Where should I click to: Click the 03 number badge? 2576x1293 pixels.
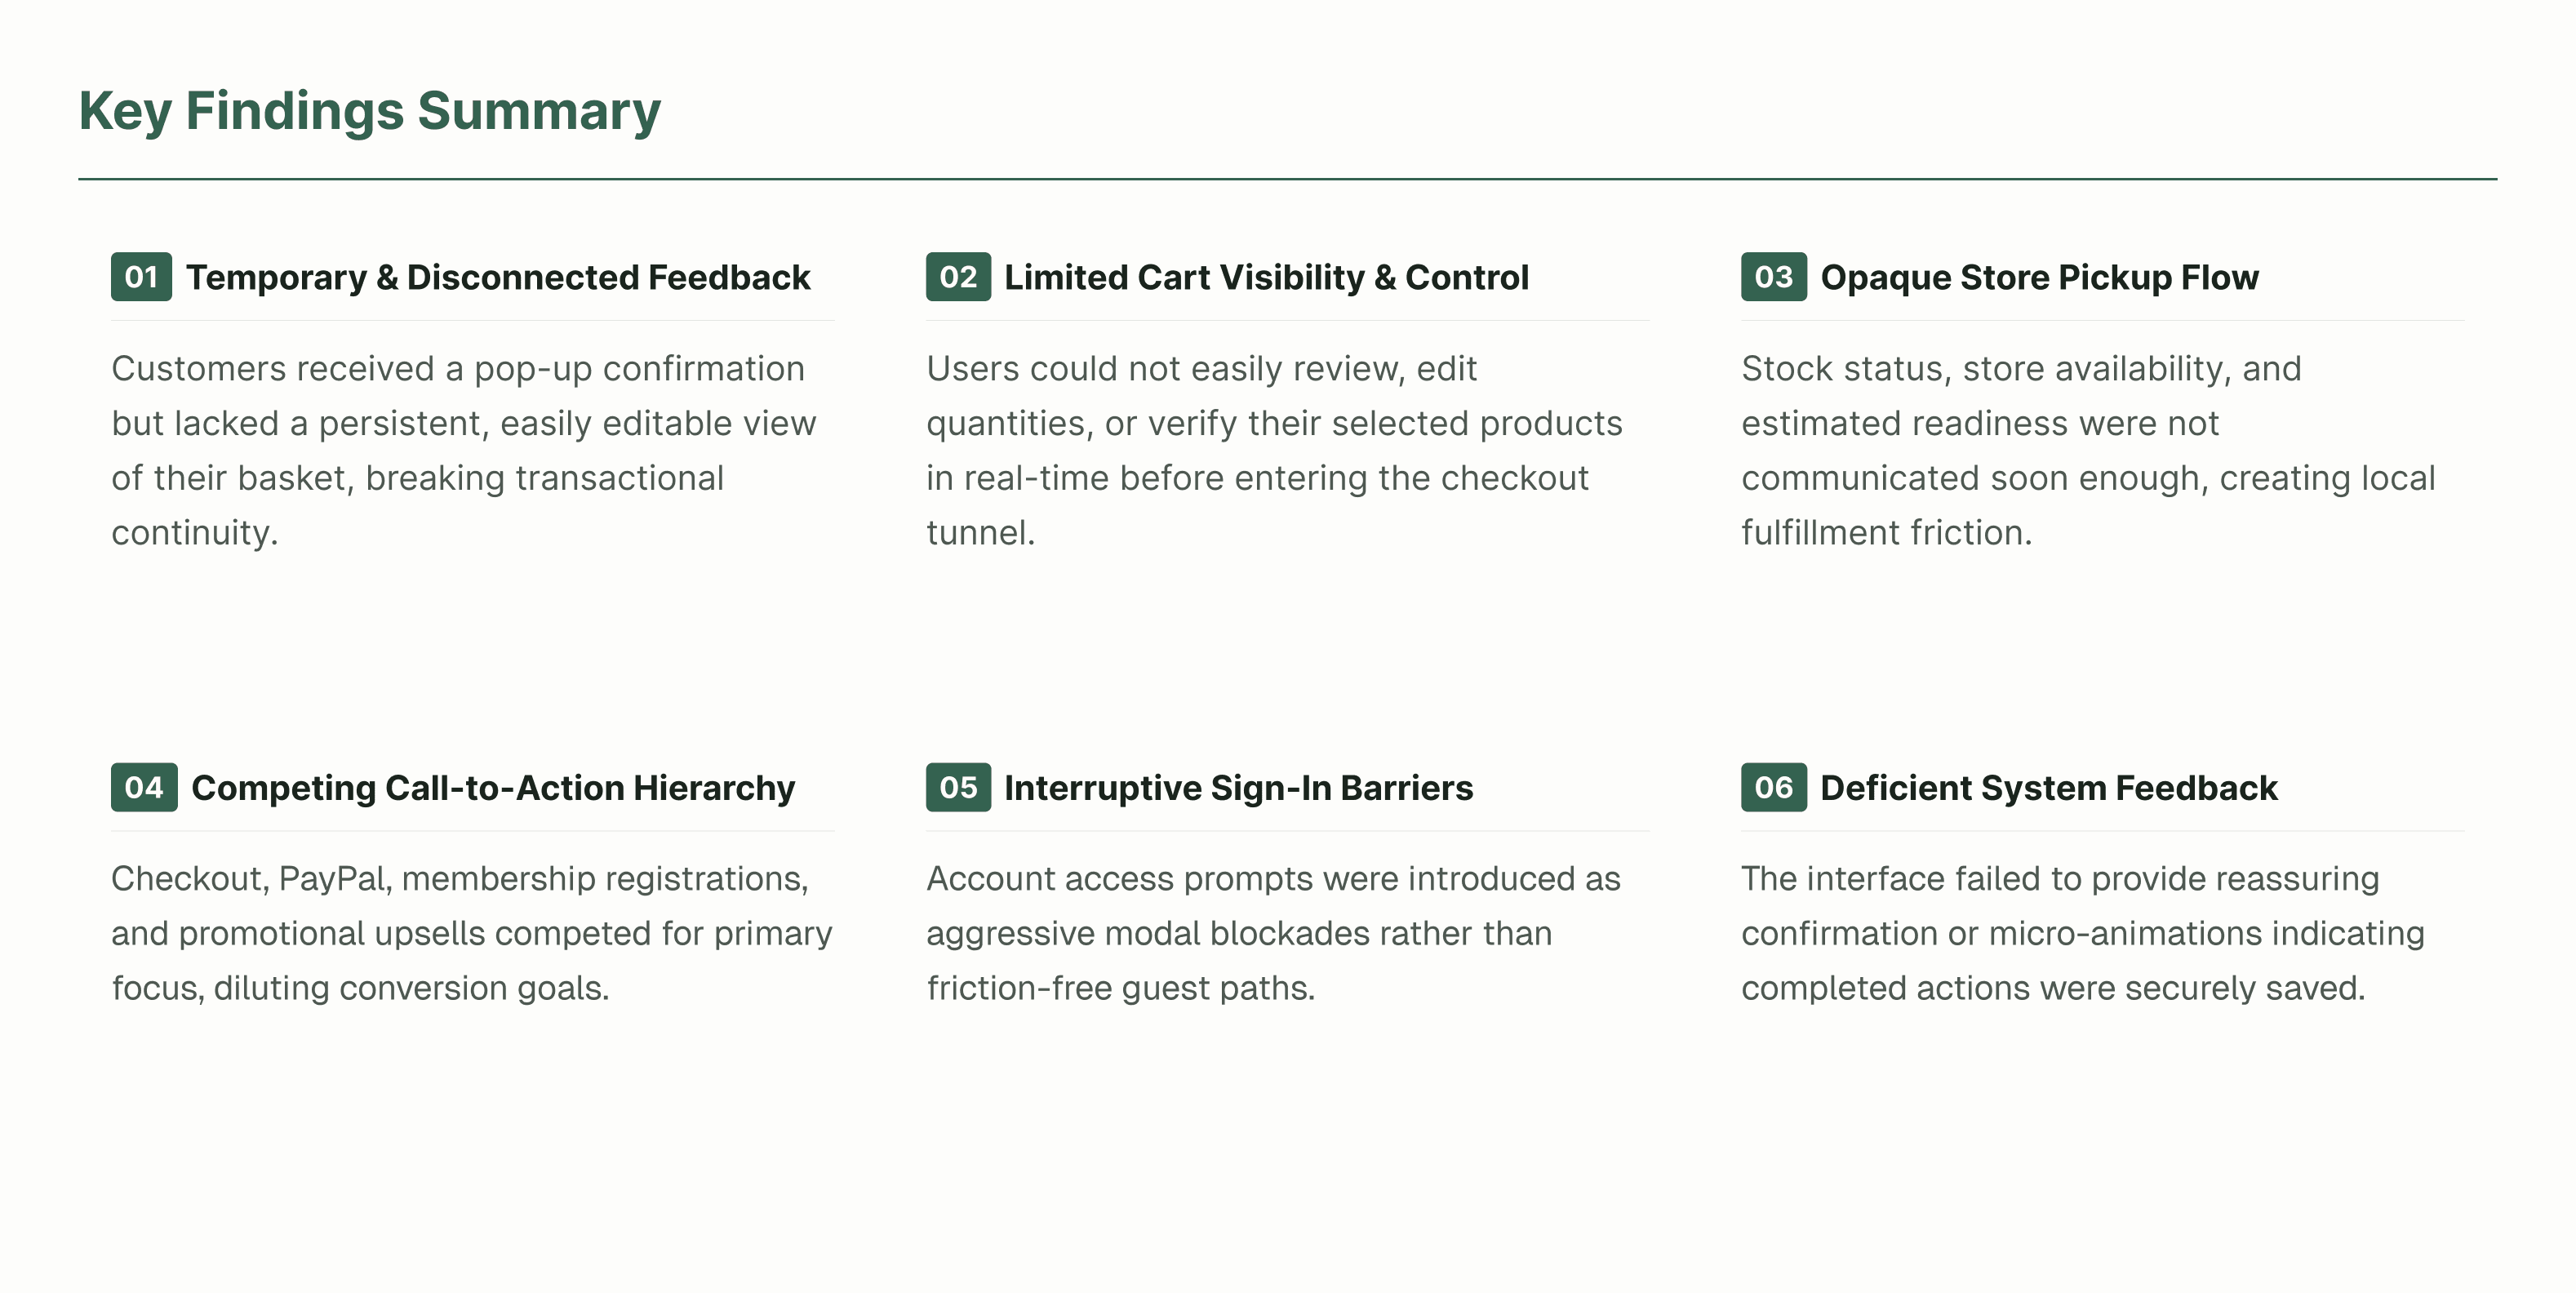1774,277
